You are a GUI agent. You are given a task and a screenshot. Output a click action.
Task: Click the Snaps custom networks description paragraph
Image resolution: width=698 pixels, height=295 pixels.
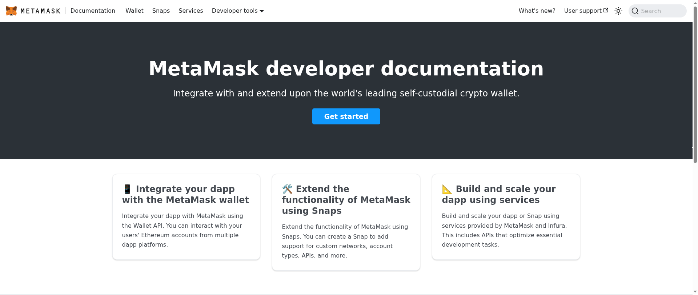coord(345,241)
